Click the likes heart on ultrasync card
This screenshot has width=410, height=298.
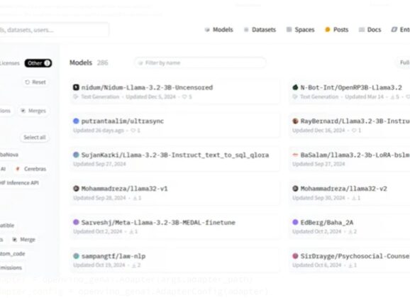pos(133,131)
